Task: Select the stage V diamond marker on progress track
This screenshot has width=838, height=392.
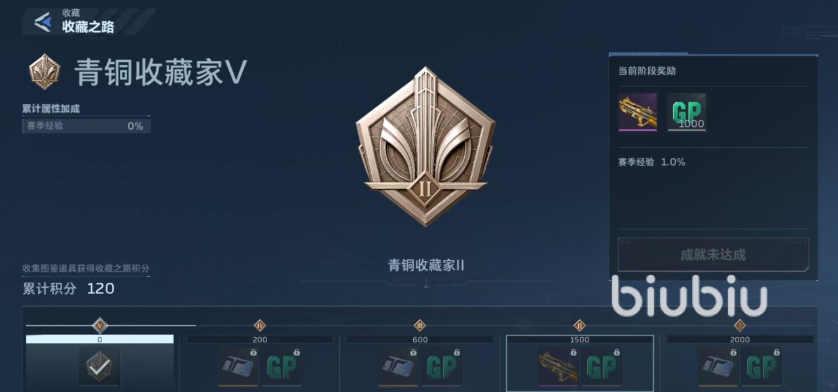Action: point(100,325)
